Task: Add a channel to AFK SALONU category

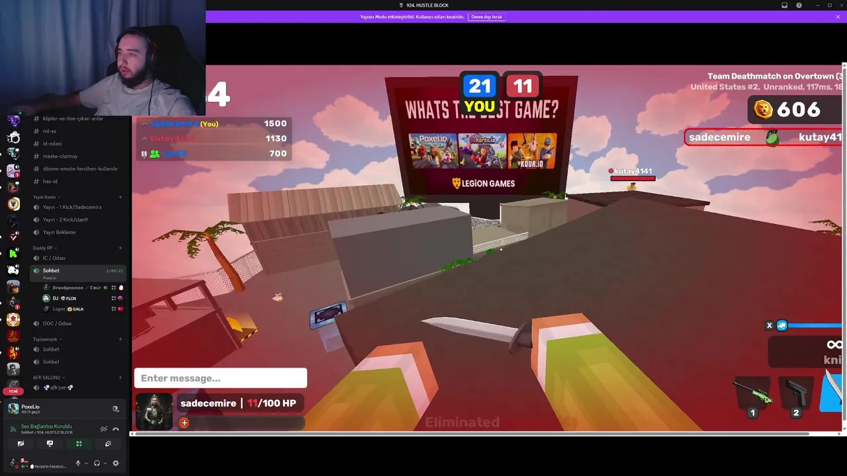Action: click(120, 377)
